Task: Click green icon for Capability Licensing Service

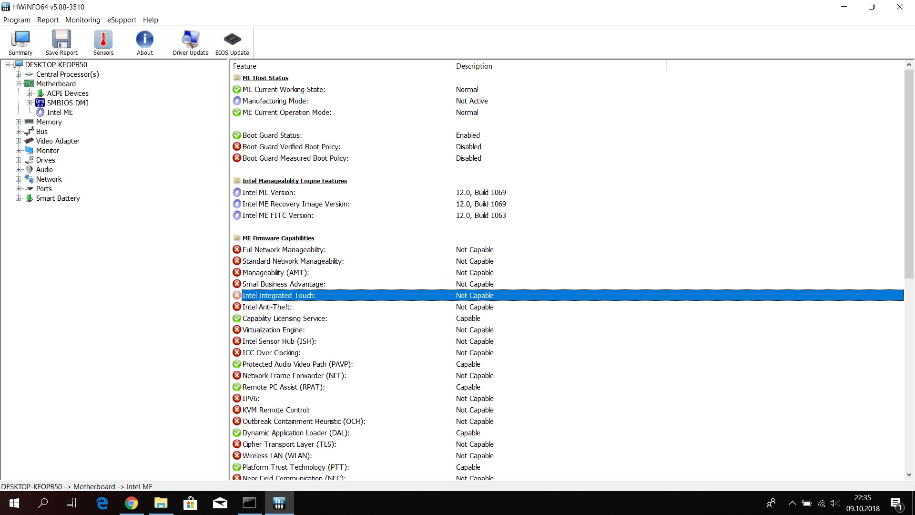Action: (237, 319)
